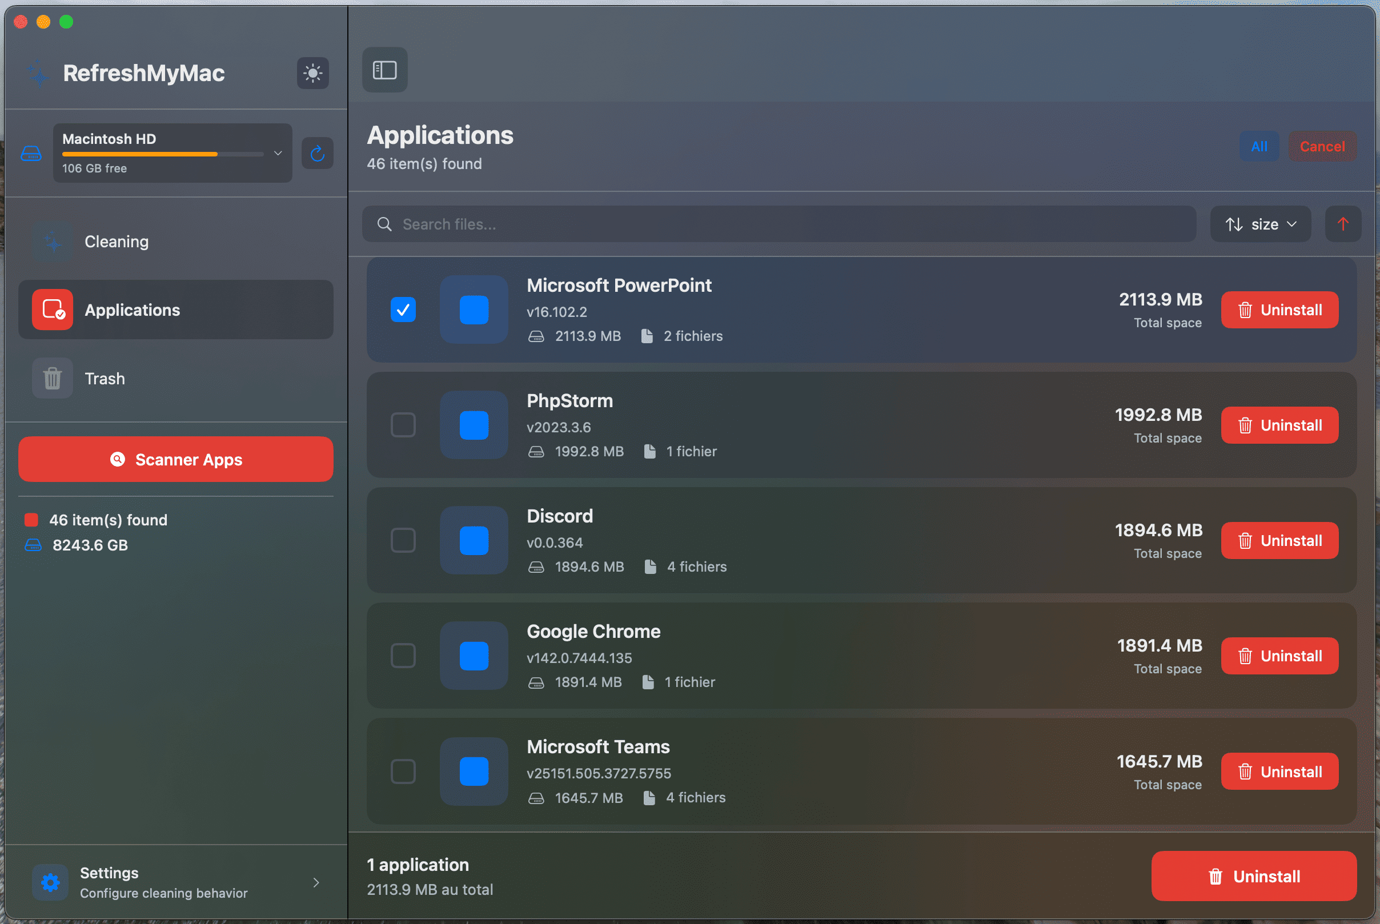The image size is (1380, 924).
Task: Refresh the Macintosh HD disk scan
Action: click(318, 153)
